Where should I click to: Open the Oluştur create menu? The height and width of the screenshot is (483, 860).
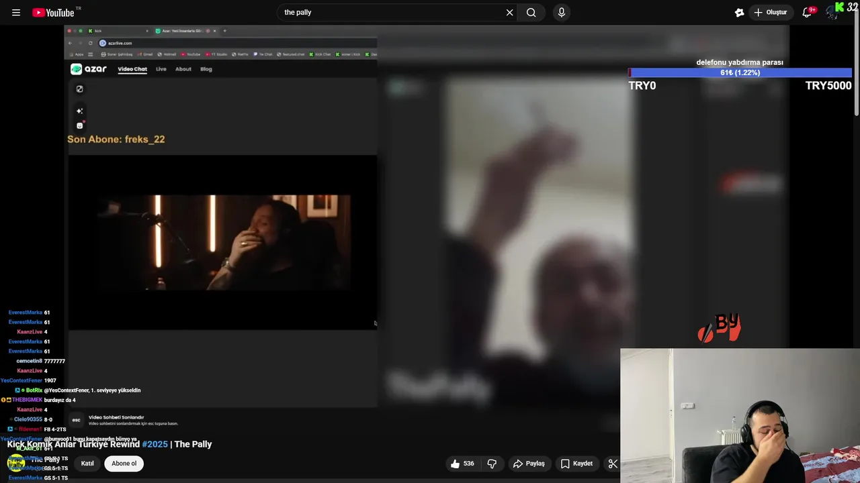(x=770, y=12)
